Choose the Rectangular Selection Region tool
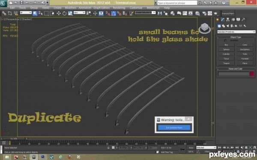The width and height of the screenshot is (257, 160). (x=46, y=13)
